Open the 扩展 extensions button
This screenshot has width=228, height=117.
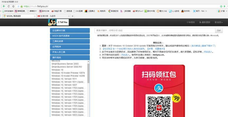[221, 11]
